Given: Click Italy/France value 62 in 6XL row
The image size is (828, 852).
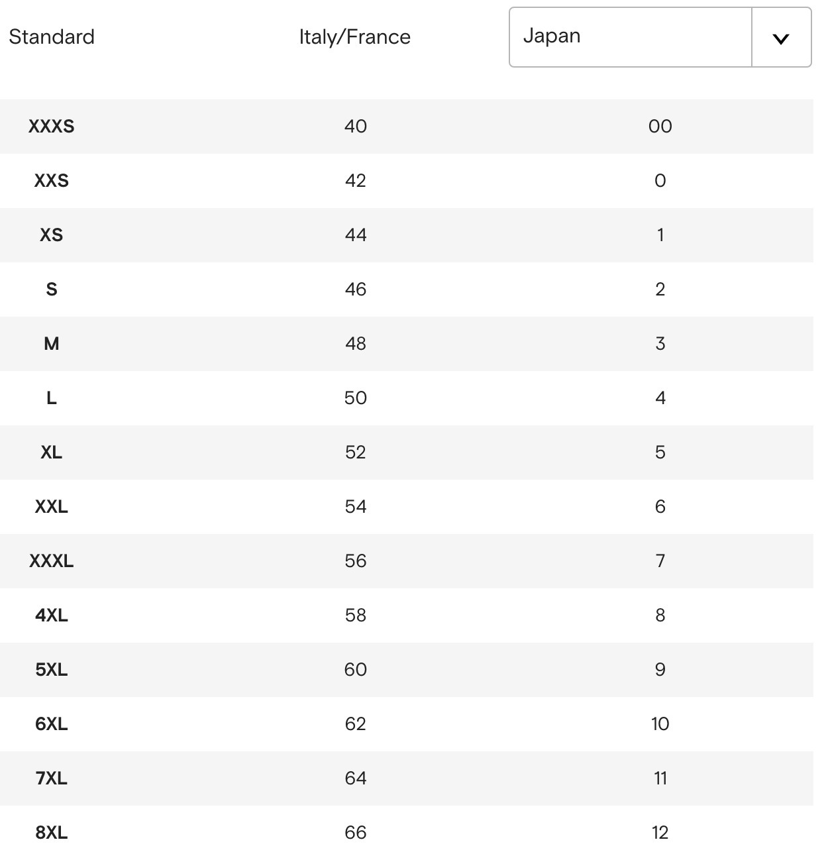Looking at the screenshot, I should point(356,723).
